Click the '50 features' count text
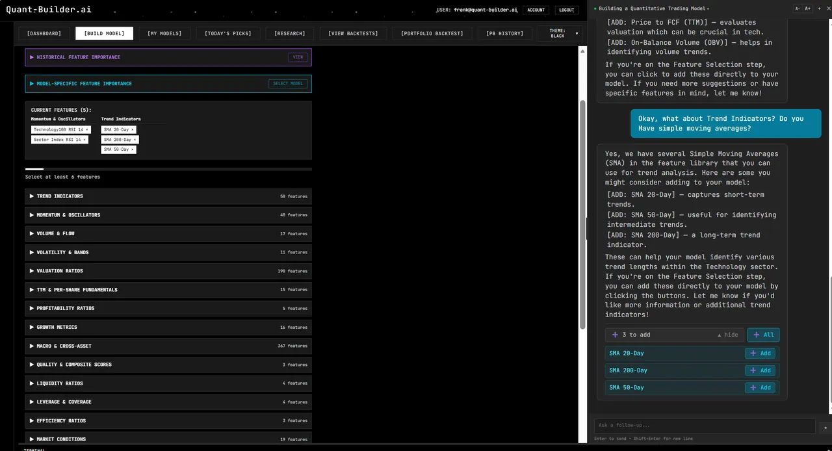This screenshot has width=832, height=451. click(294, 196)
